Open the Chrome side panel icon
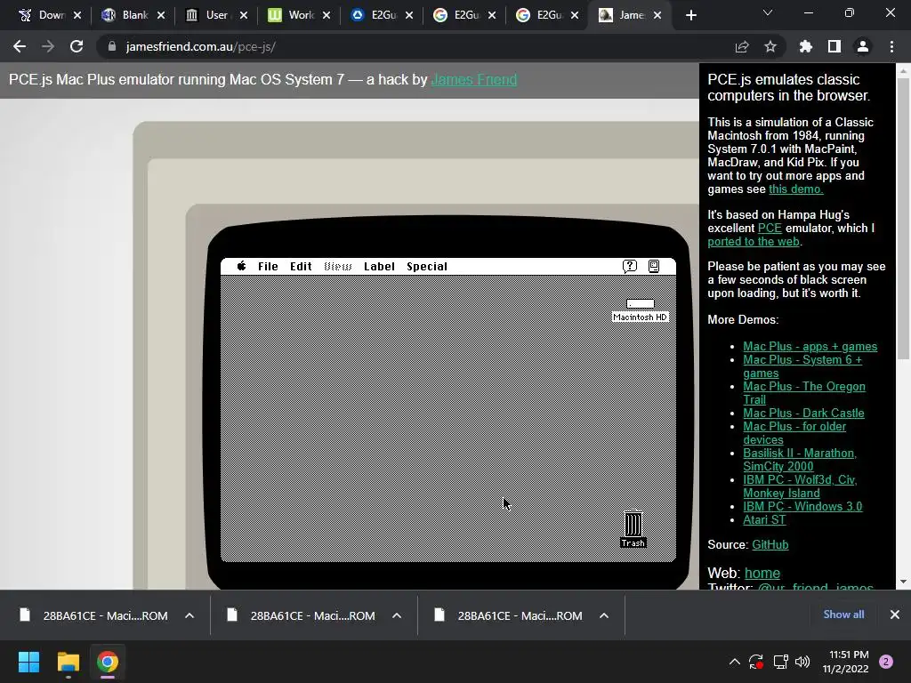Screen dimensions: 911x683 click(834, 46)
